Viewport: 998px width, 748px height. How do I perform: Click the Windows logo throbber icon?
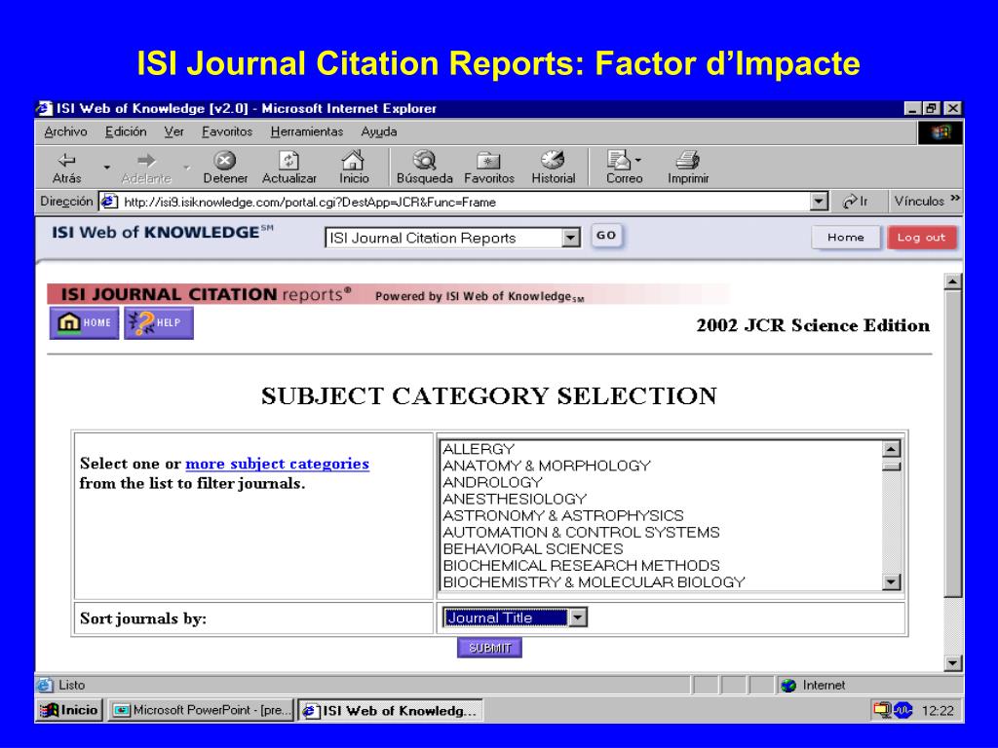click(x=940, y=132)
